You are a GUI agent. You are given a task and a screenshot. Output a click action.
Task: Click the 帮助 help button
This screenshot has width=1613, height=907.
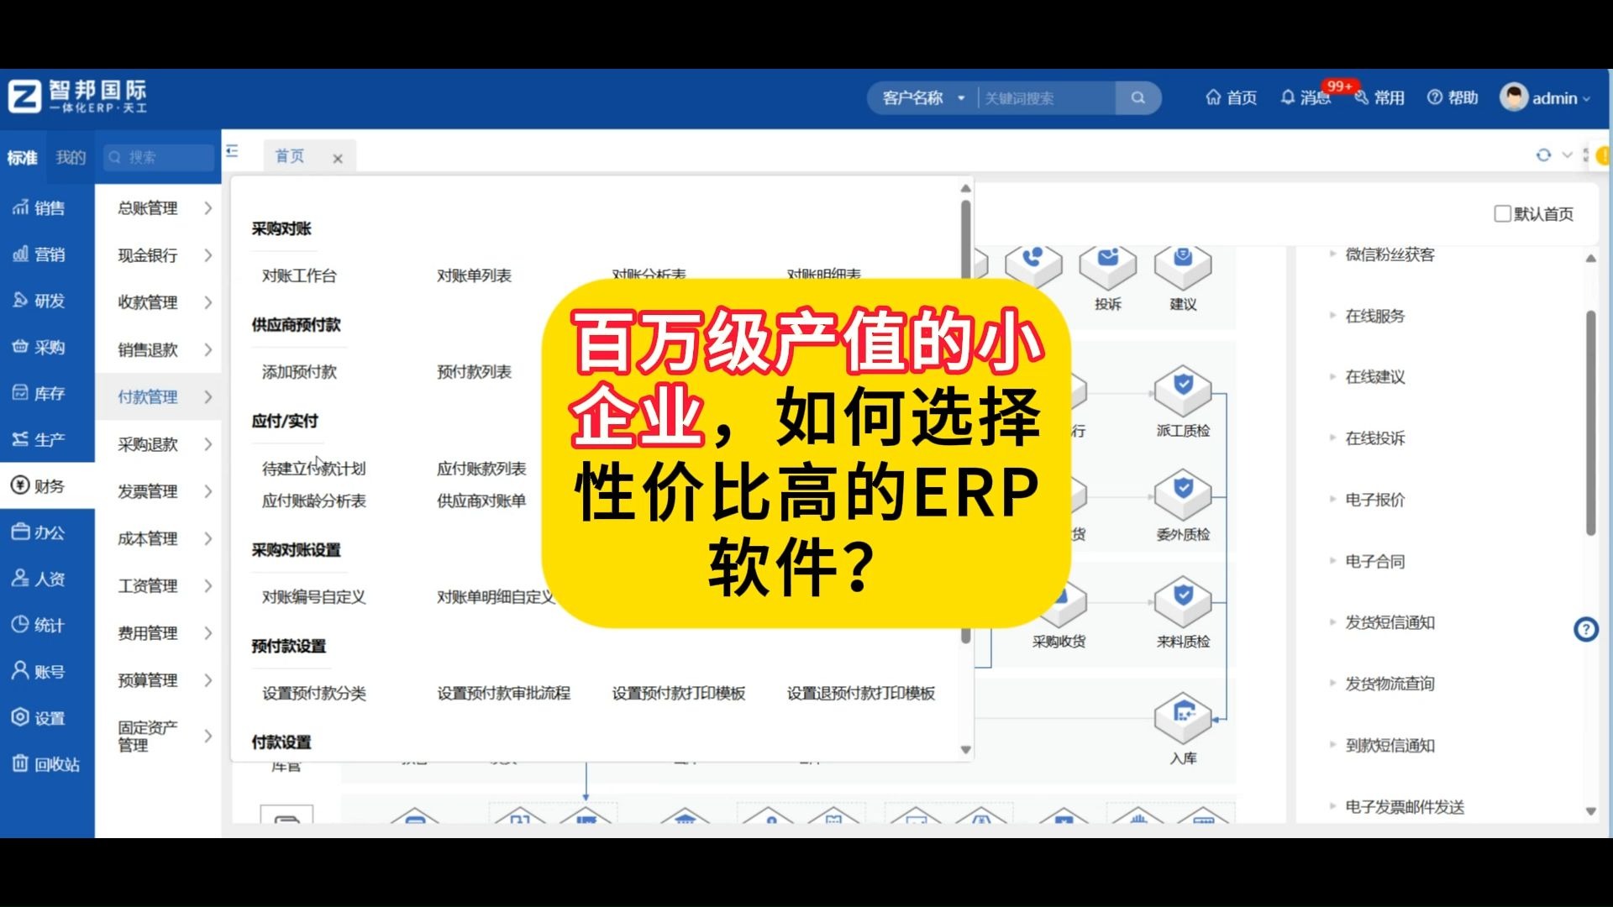coord(1452,97)
